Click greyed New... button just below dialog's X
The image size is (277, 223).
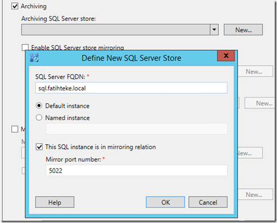click(x=255, y=71)
